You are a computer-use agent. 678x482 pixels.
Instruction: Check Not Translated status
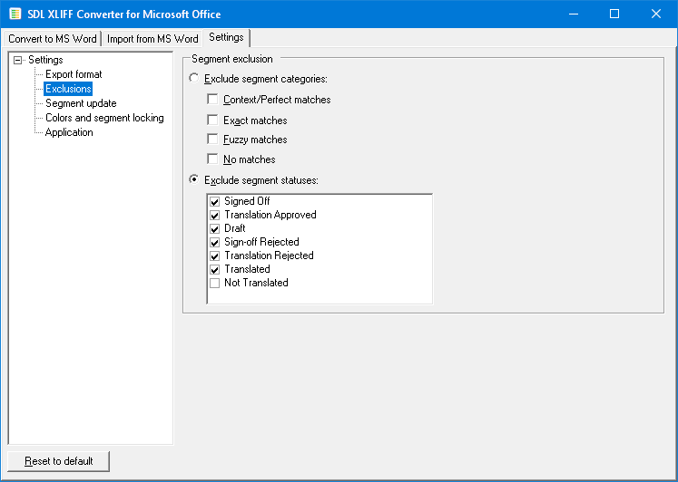(214, 283)
